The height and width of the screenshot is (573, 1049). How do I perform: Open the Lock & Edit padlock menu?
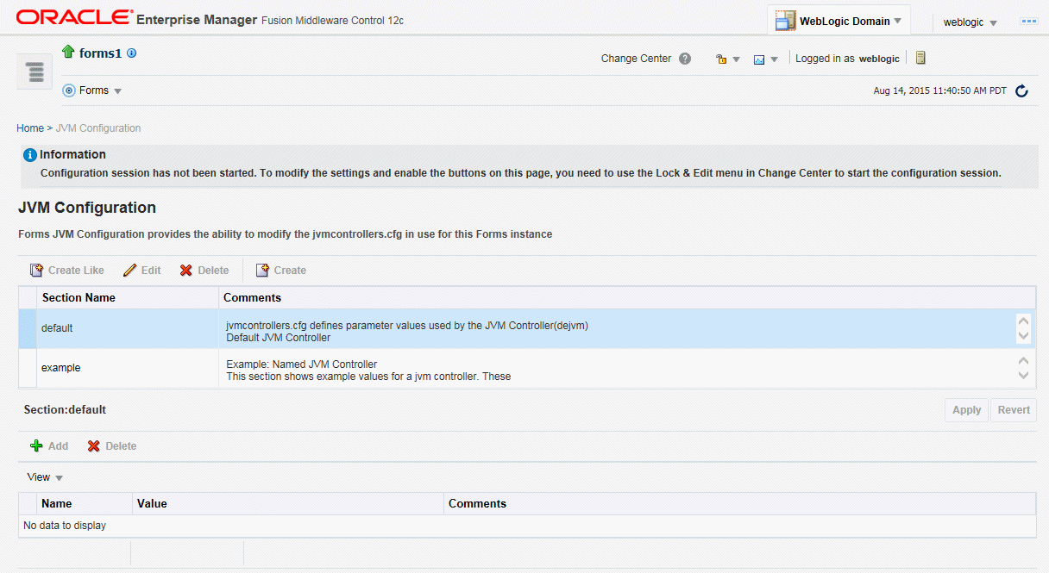click(727, 59)
